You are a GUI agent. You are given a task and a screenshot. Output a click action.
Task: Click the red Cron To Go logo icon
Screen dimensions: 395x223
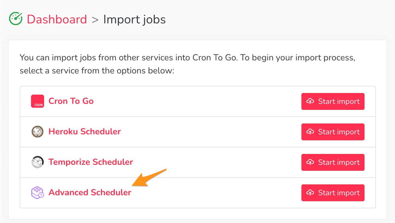click(x=38, y=101)
